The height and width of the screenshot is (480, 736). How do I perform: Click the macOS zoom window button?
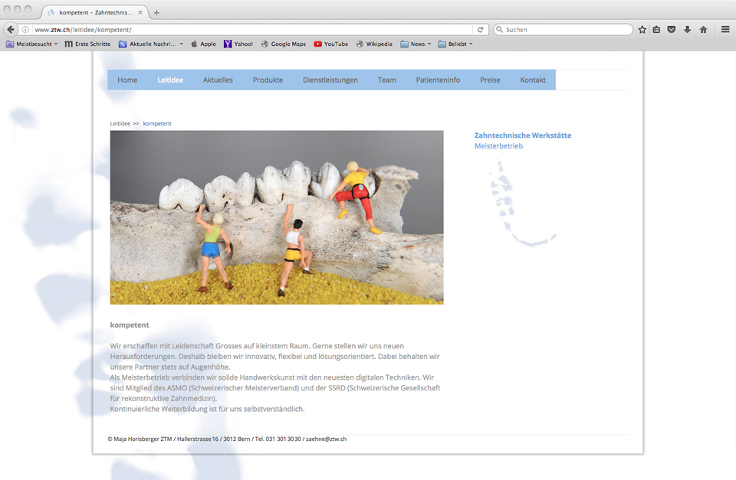tap(28, 9)
